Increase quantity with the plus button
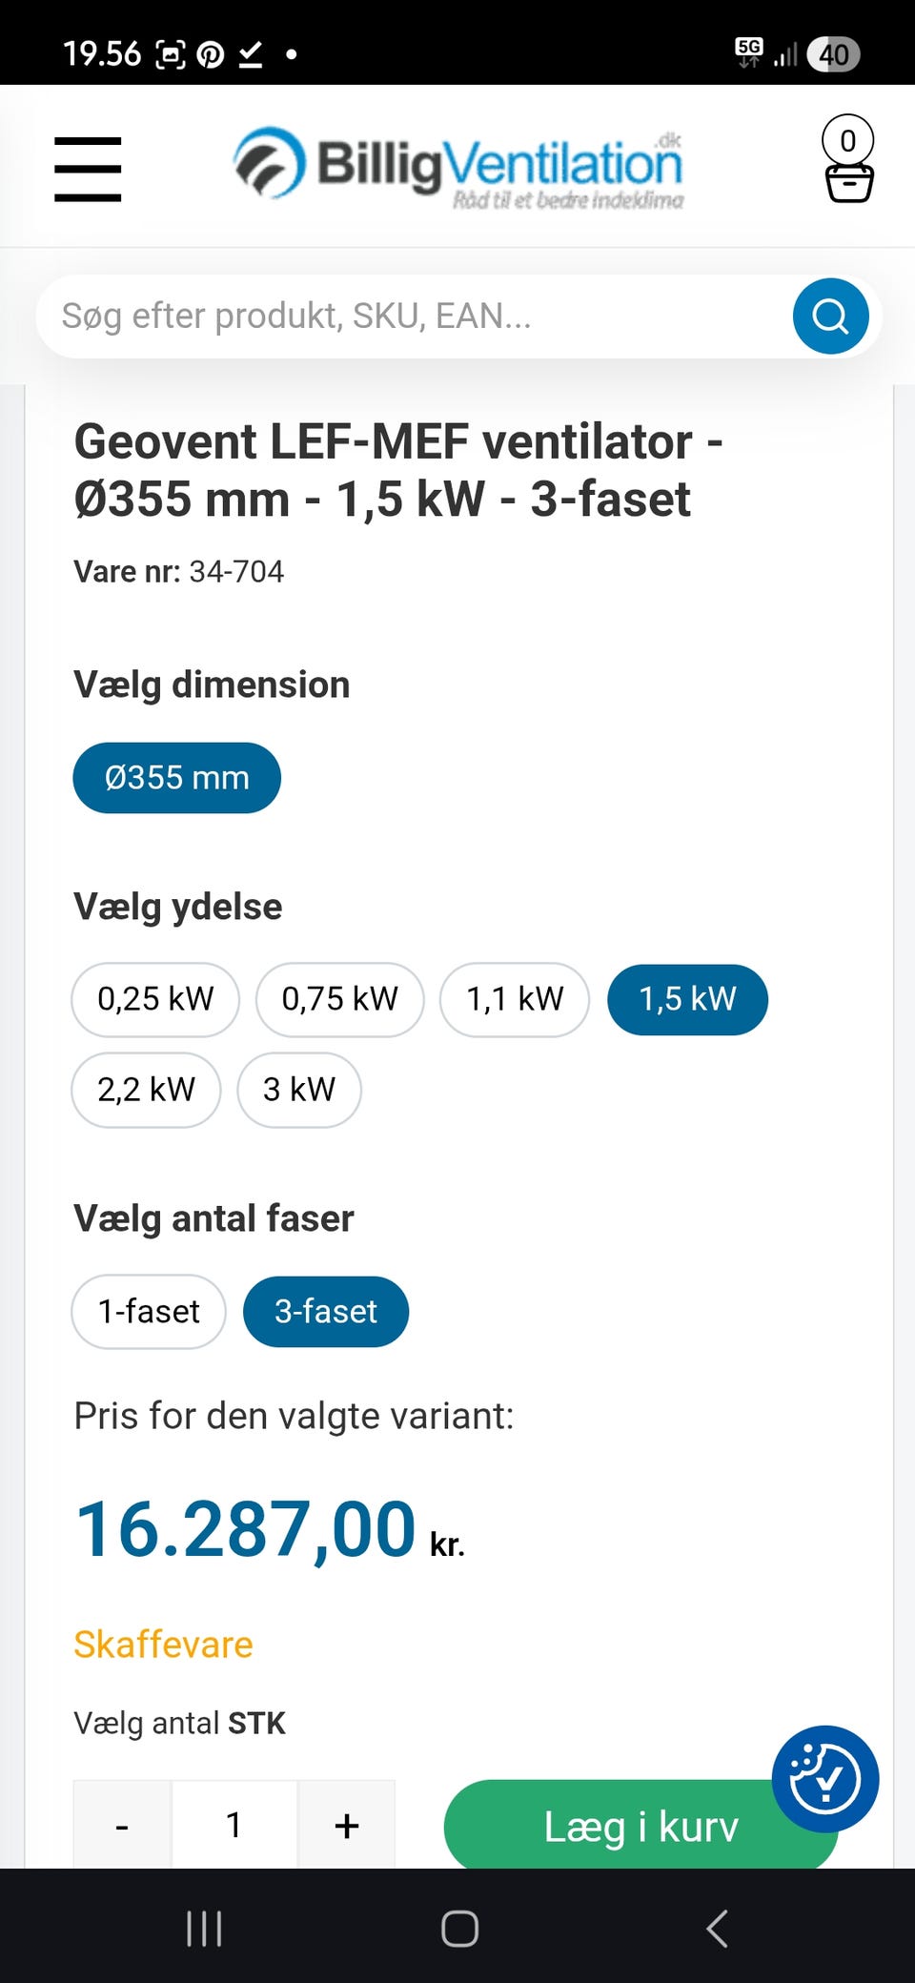The width and height of the screenshot is (915, 1983). pos(346,1826)
